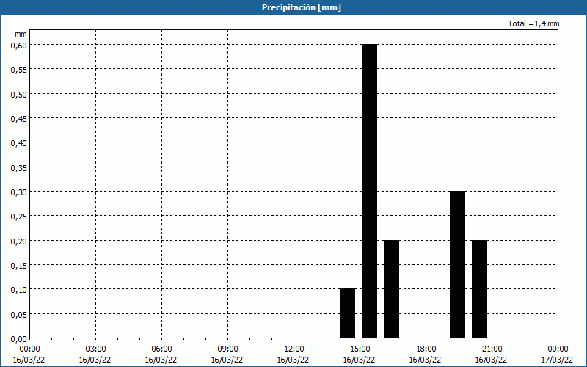Select the 0,10 mm bar before 15:00
The image size is (587, 367).
coord(347,313)
